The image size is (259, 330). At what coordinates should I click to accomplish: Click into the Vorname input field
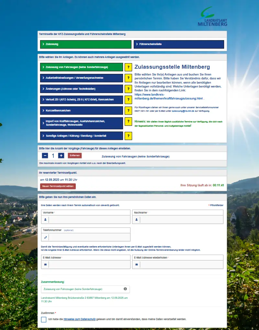pyautogui.click(x=89, y=220)
